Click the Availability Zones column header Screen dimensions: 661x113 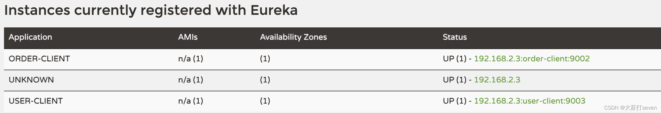tap(293, 37)
